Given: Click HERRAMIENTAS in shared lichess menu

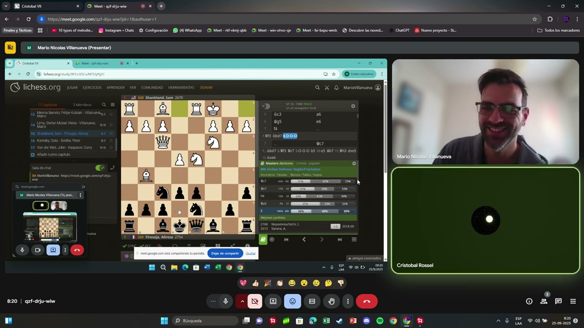Looking at the screenshot, I should (181, 87).
